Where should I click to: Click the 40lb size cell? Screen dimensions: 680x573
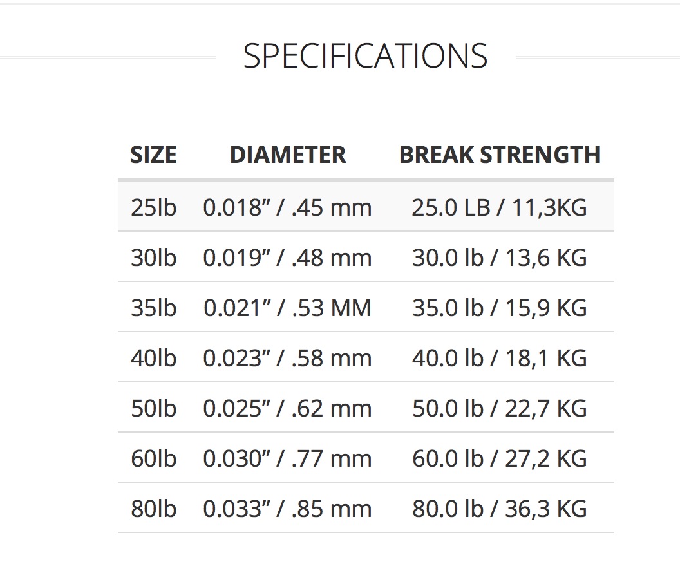click(153, 358)
